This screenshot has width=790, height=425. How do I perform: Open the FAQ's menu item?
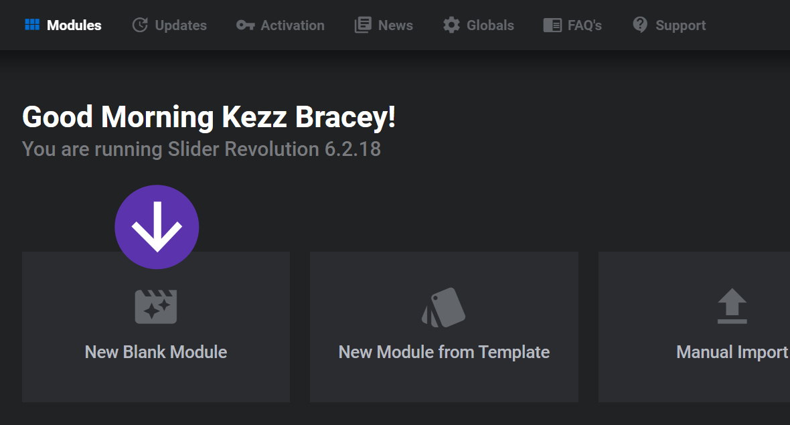(x=584, y=25)
